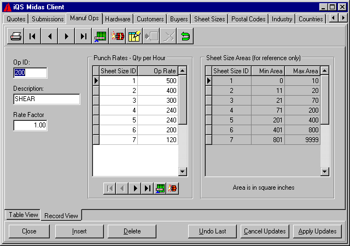Switch to Customers tab
This screenshot has width=350, height=246.
150,19
